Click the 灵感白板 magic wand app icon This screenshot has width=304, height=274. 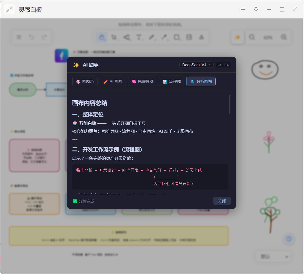pos(9,9)
